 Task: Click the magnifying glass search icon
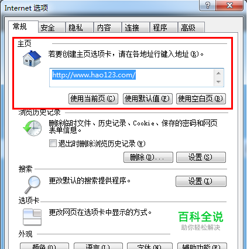[32, 185]
